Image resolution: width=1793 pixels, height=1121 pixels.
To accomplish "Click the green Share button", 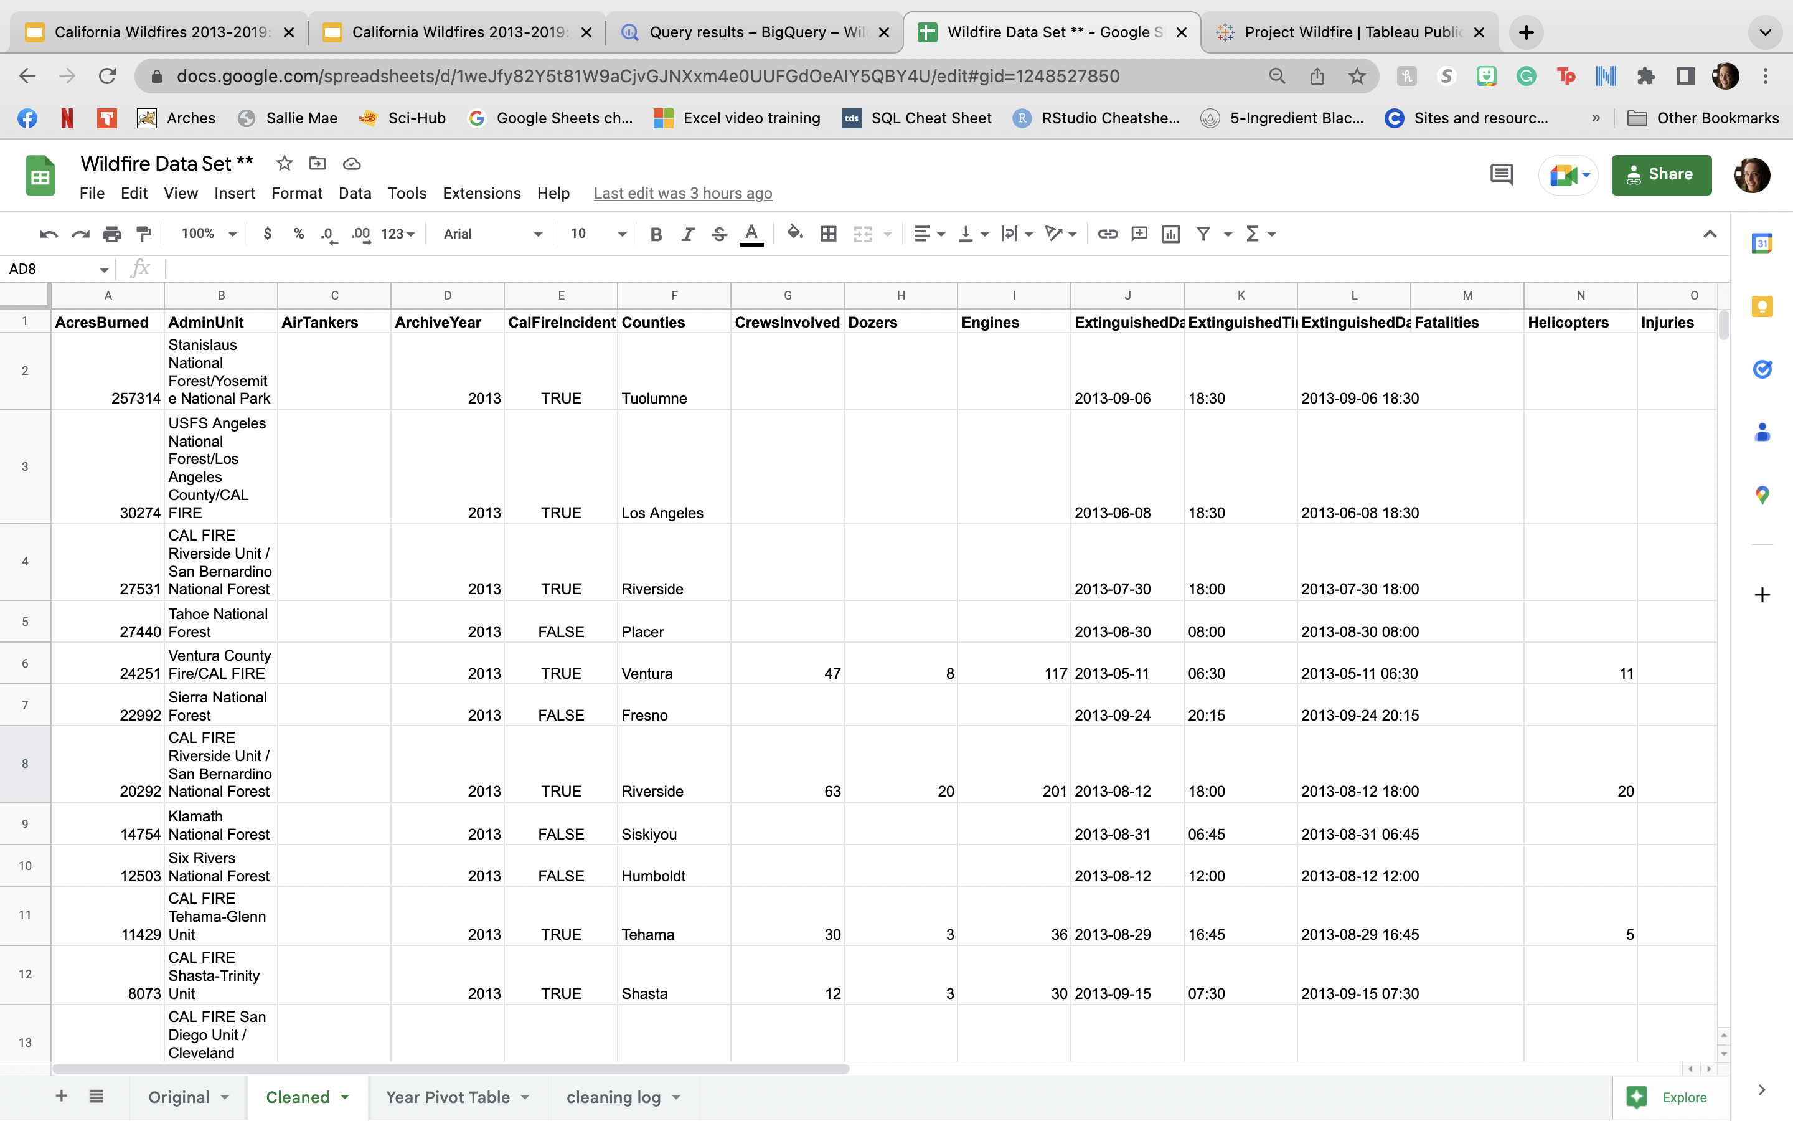I will point(1660,175).
